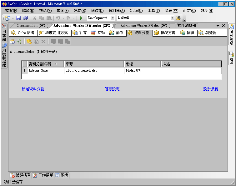The width and height of the screenshot is (236, 186).
Task: Open the 錯誤清單 bottom panel
Action: [x=20, y=175]
